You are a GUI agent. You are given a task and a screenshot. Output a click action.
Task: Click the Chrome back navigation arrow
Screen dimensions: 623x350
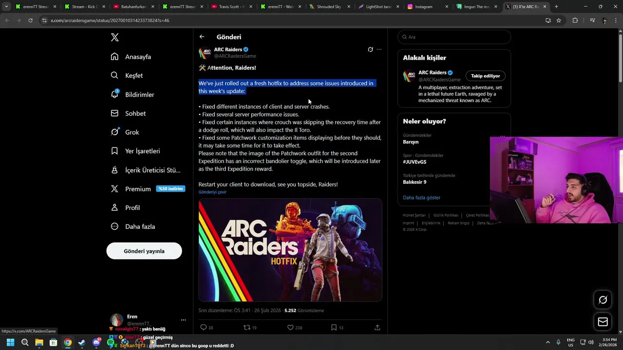7,20
